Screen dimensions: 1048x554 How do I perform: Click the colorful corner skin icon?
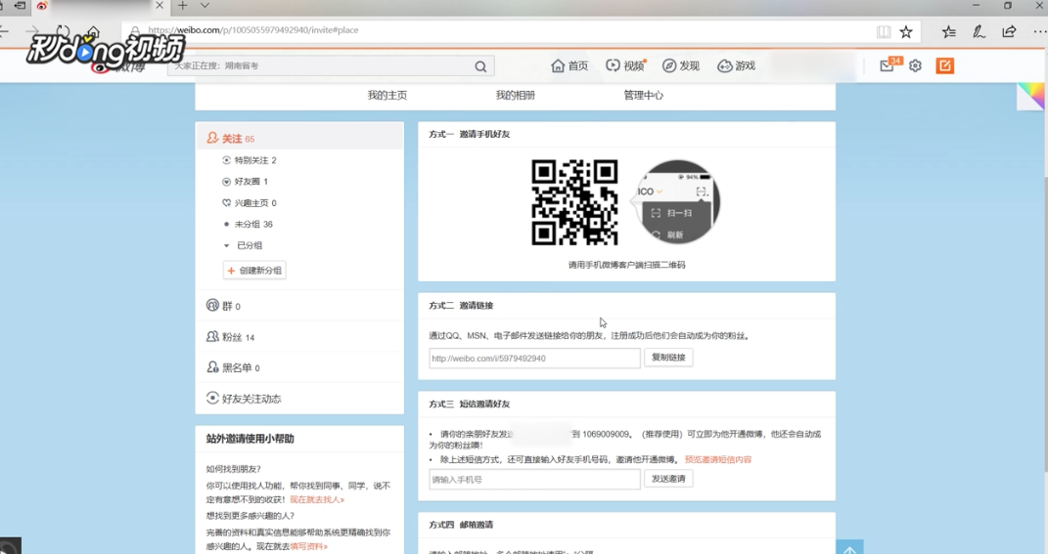click(x=1031, y=96)
